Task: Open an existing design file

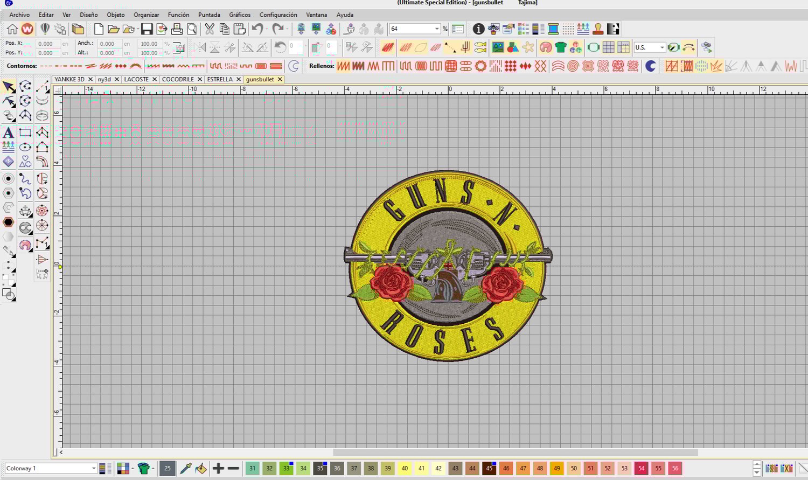Action: pyautogui.click(x=113, y=29)
